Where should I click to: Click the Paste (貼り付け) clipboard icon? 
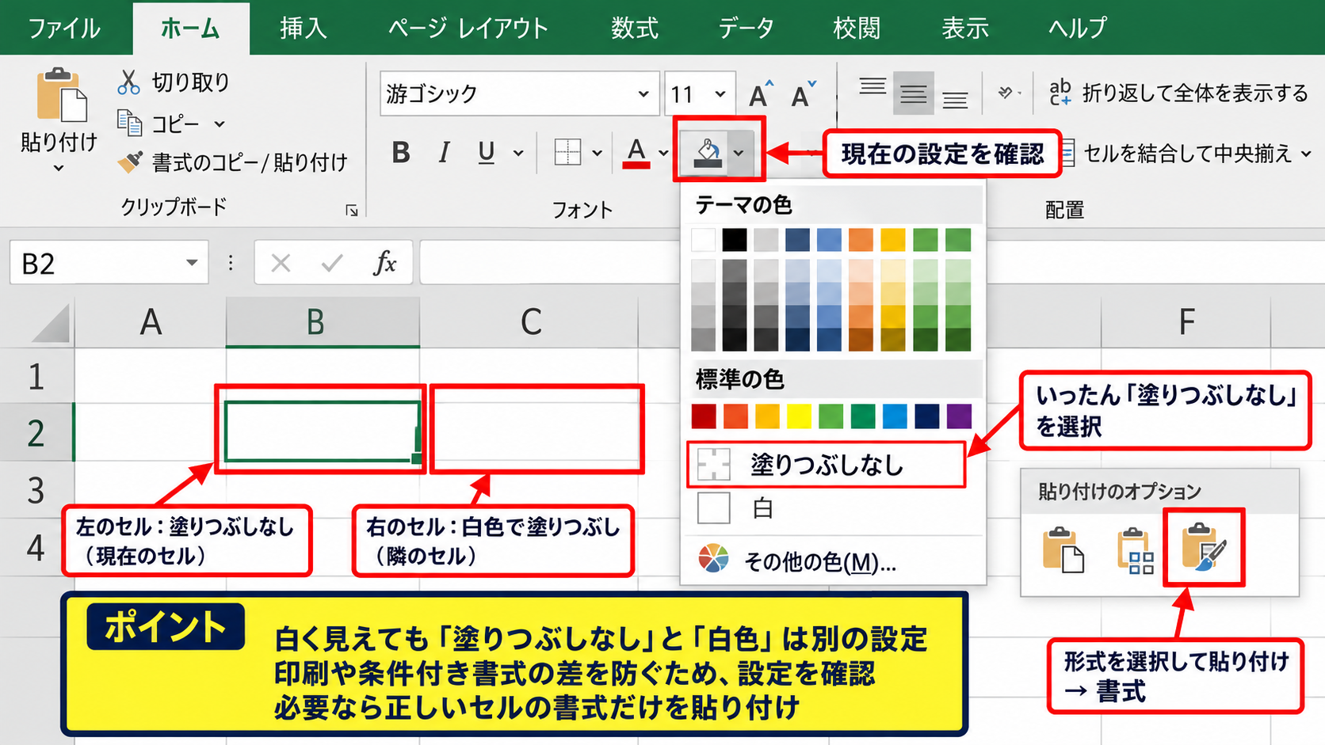click(x=60, y=95)
